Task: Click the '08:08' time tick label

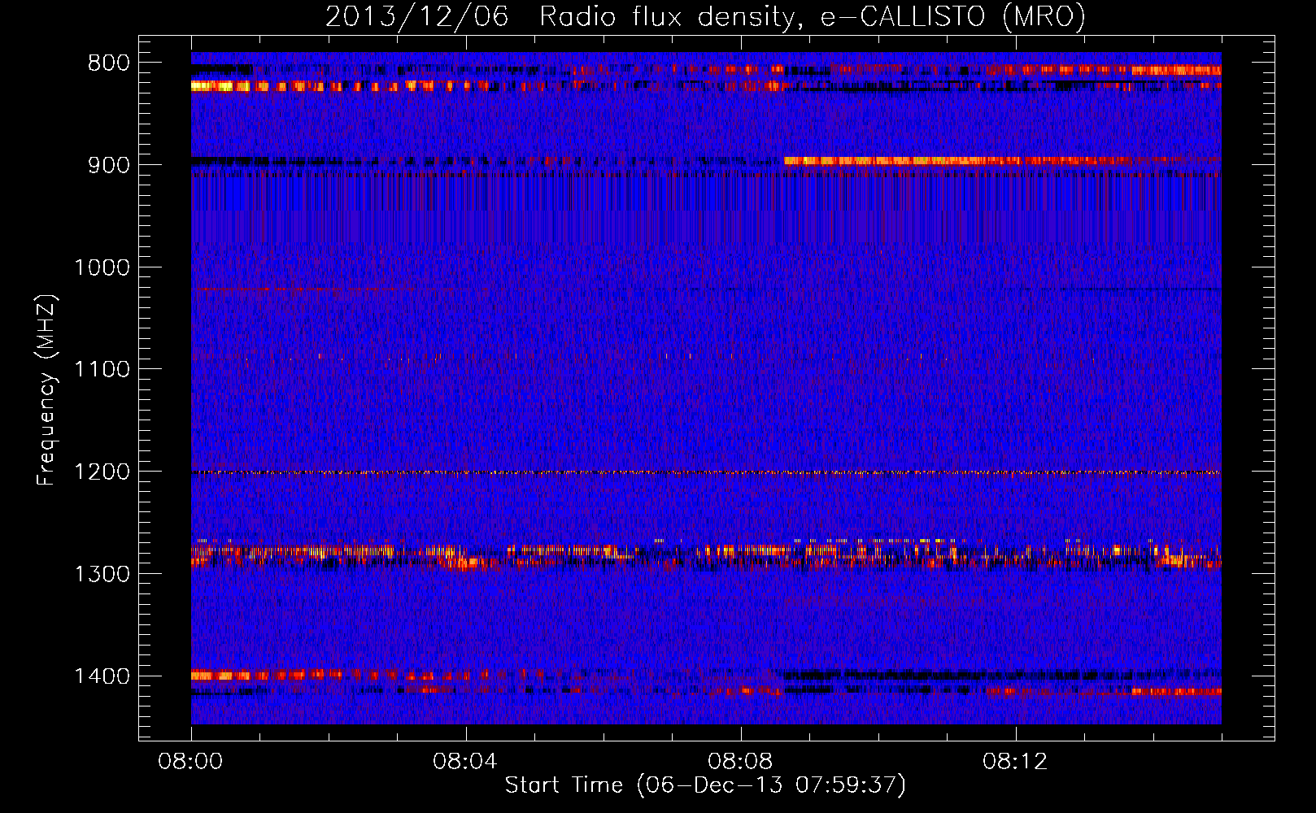Action: pos(740,762)
